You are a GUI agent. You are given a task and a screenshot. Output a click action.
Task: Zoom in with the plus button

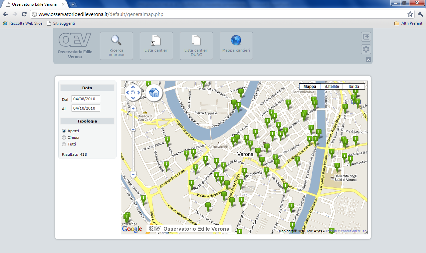133,109
